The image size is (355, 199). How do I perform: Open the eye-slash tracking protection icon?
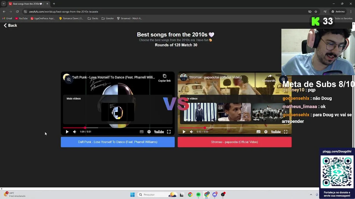310,12
